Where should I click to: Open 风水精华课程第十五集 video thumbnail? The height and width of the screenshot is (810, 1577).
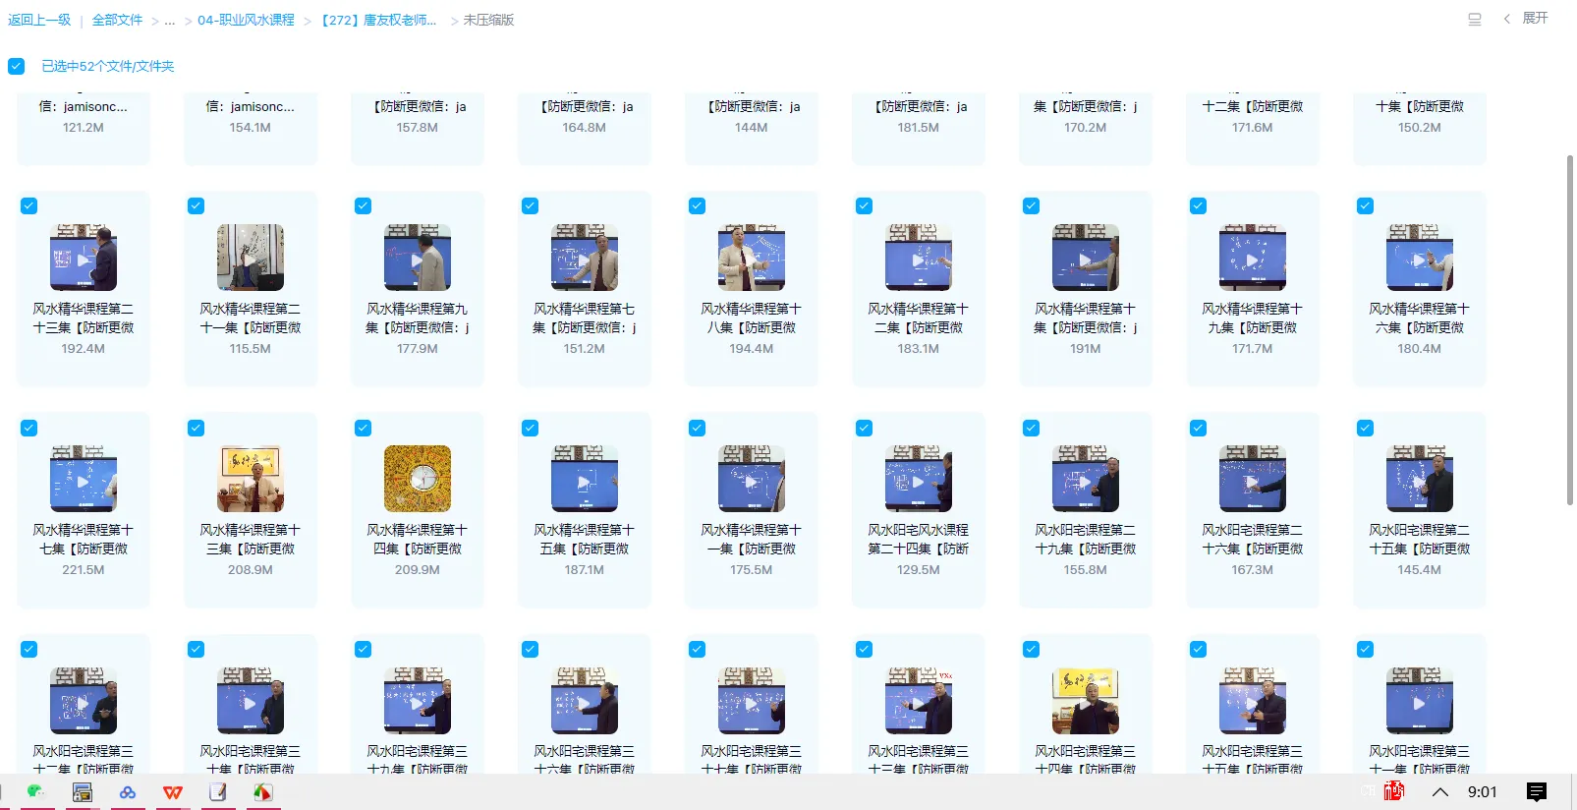585,479
